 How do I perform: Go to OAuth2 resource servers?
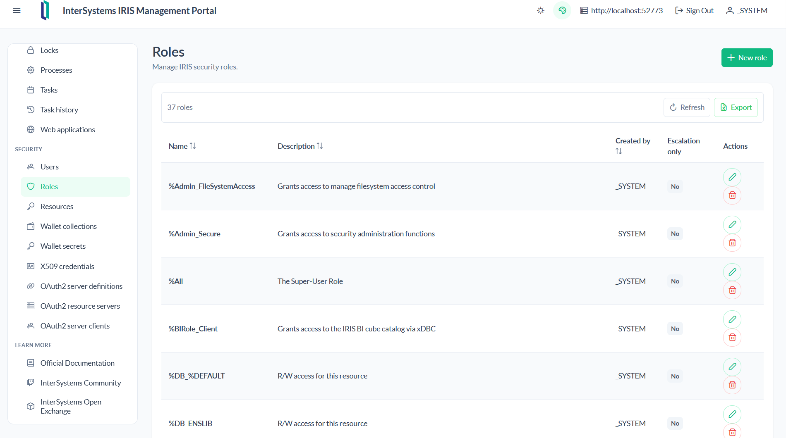[x=75, y=306]
